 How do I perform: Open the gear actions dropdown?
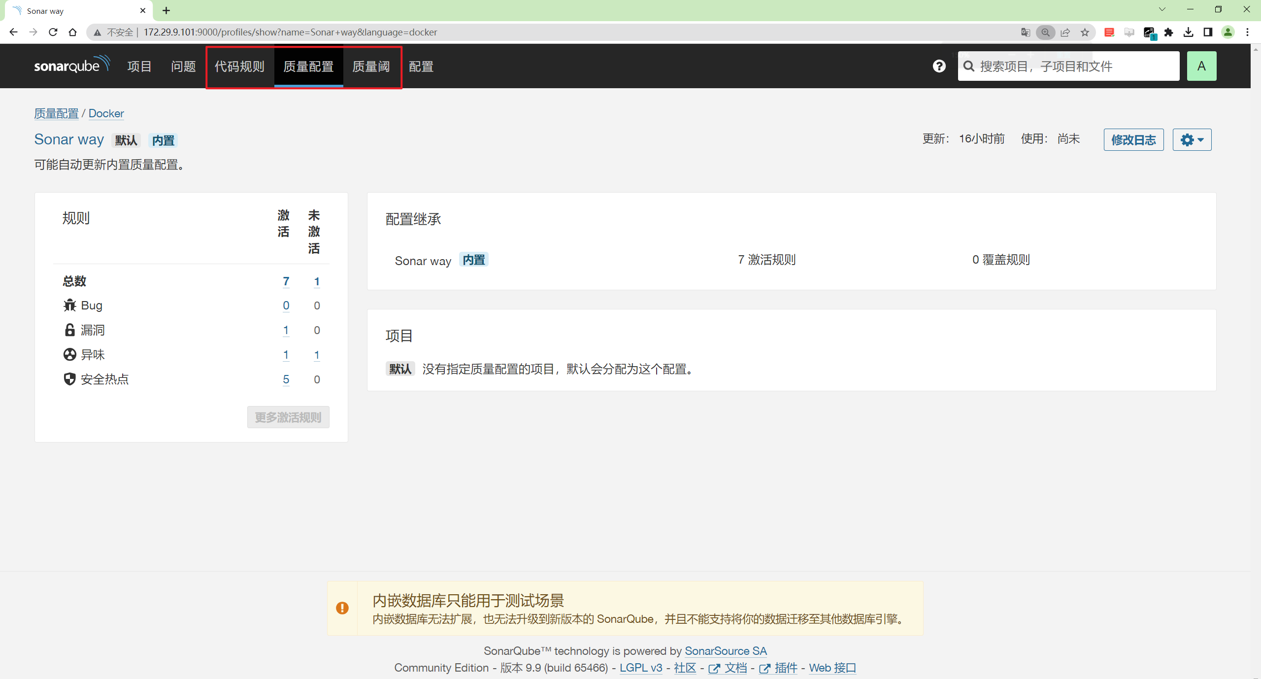pos(1192,140)
